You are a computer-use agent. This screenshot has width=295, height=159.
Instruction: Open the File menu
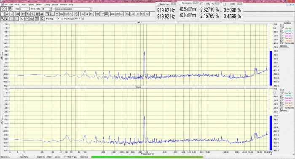[x=6, y=5]
